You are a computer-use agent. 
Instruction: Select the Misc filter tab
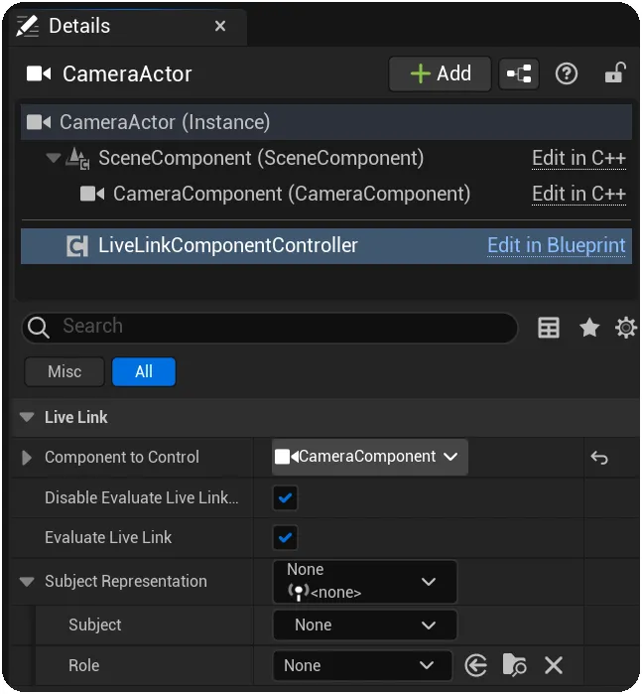point(64,371)
